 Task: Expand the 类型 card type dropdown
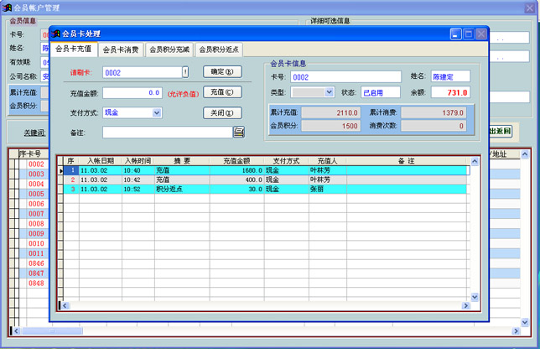(x=329, y=92)
